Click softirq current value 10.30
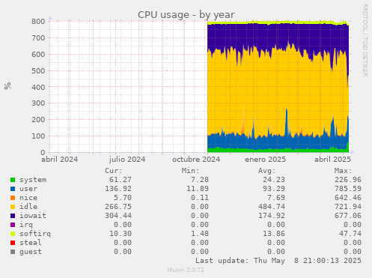 point(121,234)
